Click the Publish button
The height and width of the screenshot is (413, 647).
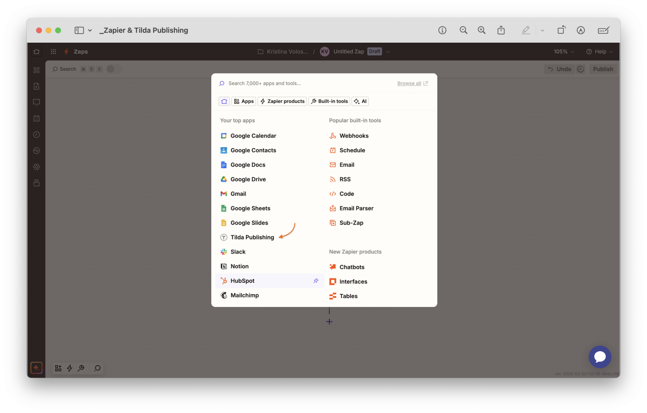coord(603,69)
